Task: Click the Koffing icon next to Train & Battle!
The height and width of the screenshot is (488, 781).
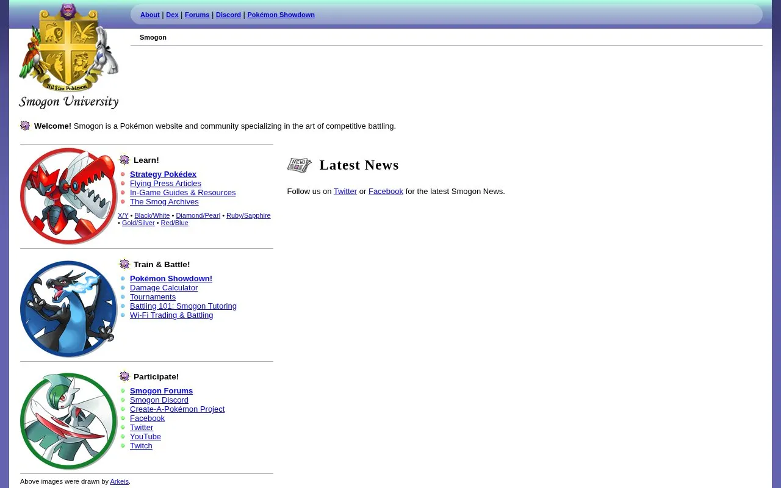Action: pos(124,264)
